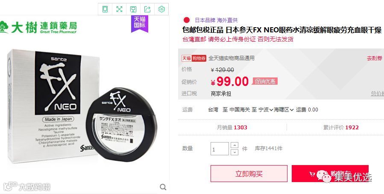Click the fullscreen expand arrows icon

coord(119,9)
